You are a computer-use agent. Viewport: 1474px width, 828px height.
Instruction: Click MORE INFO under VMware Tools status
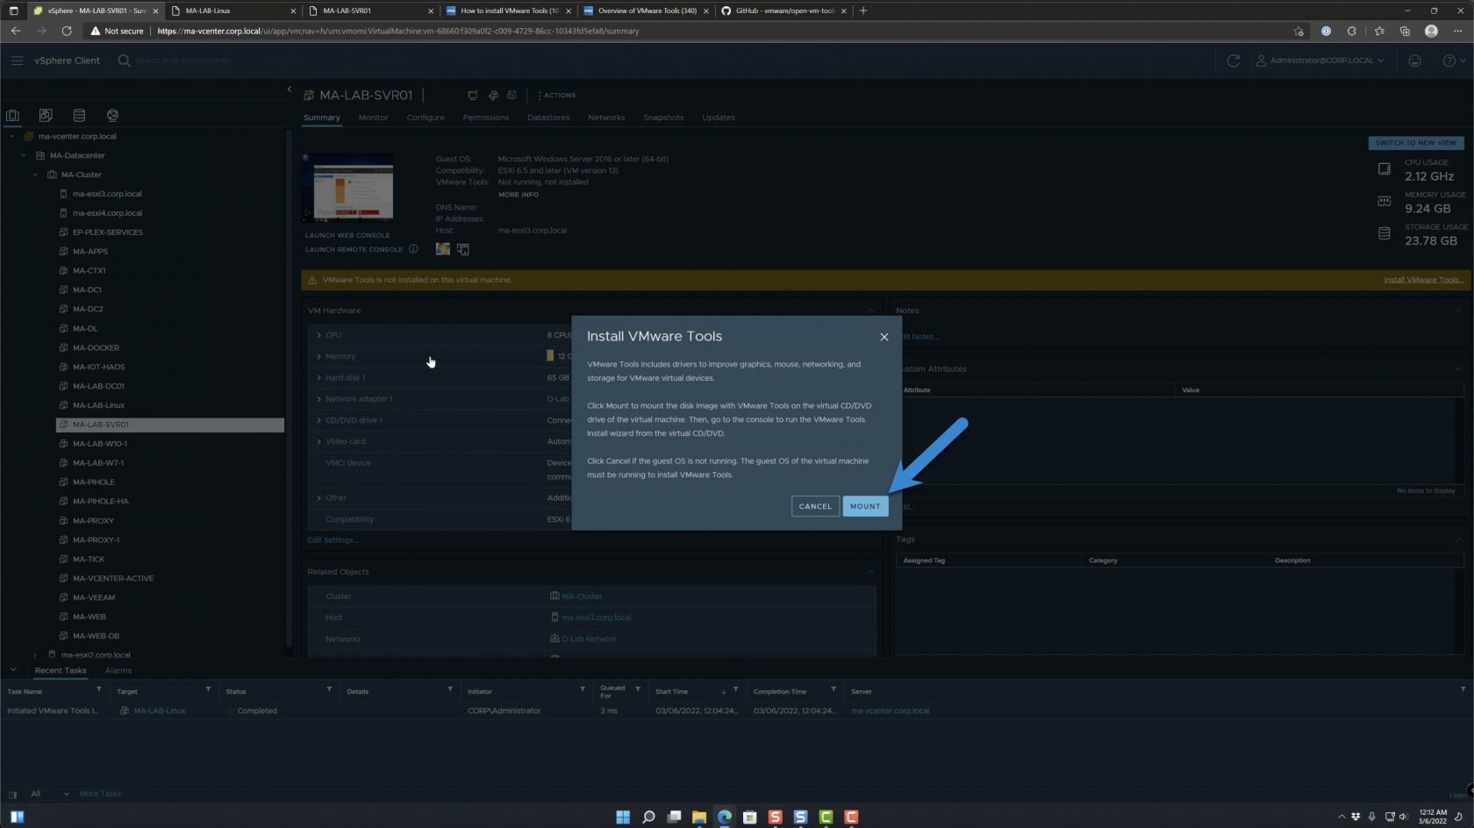pyautogui.click(x=519, y=195)
